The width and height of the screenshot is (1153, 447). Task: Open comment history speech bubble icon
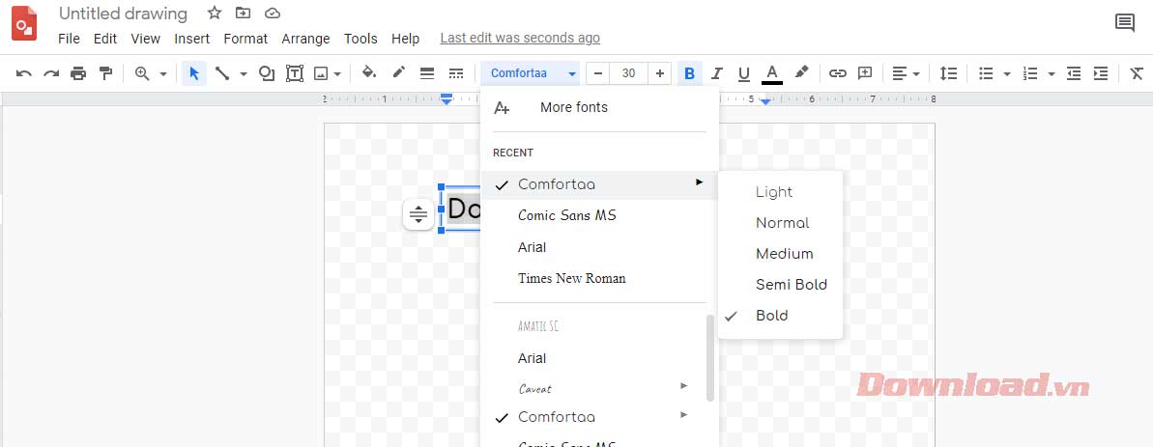pos(1125,23)
